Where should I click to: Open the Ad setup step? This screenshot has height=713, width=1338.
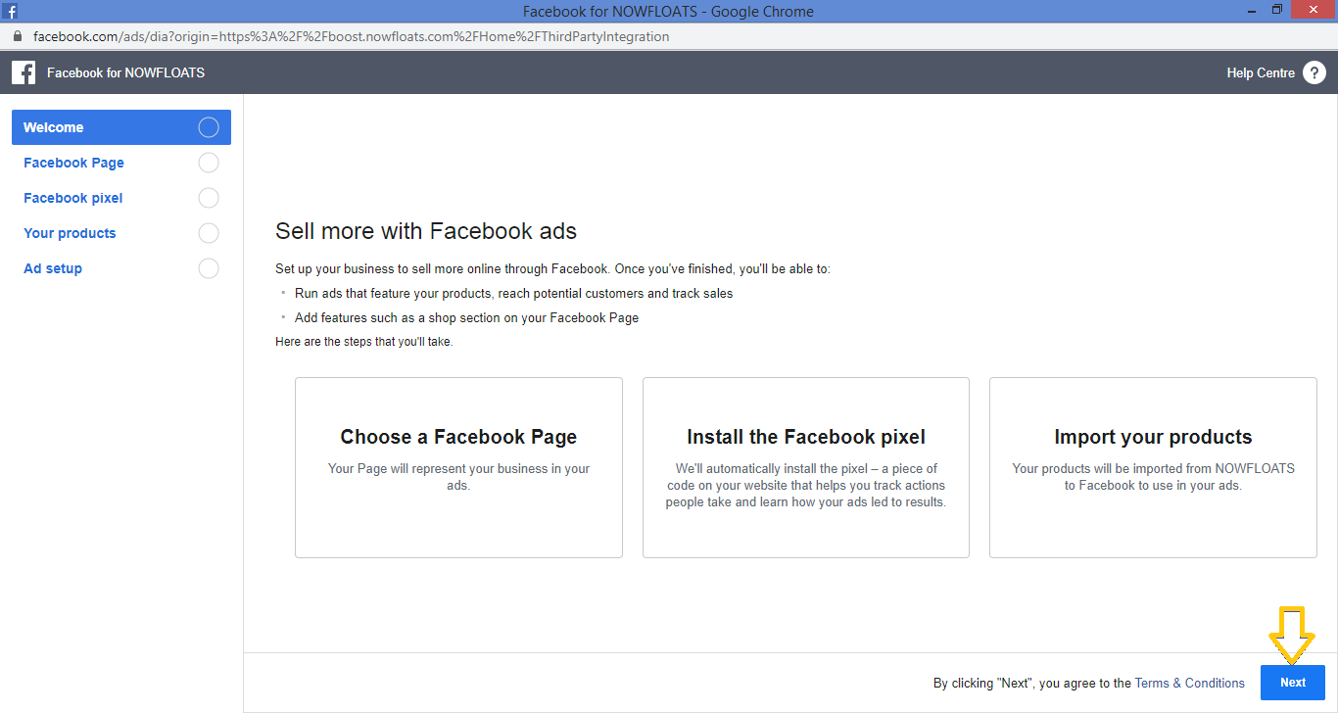(121, 268)
